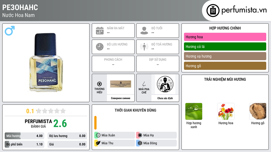Click the Hợp hương chính heading
This screenshot has height=152, width=271.
[225, 28]
